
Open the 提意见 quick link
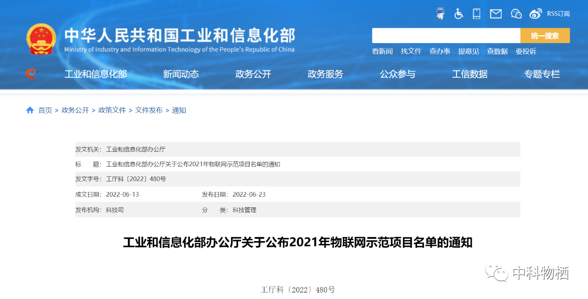point(469,51)
